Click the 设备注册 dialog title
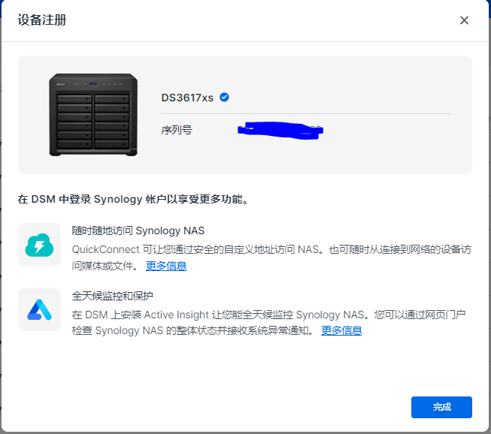This screenshot has height=434, width=491. (42, 20)
